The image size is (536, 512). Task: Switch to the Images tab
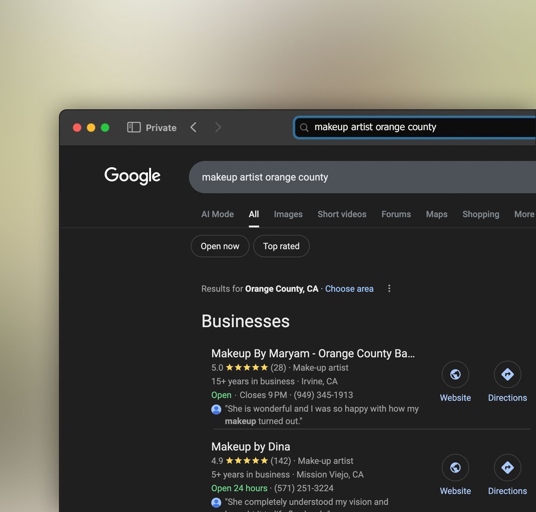(x=288, y=214)
